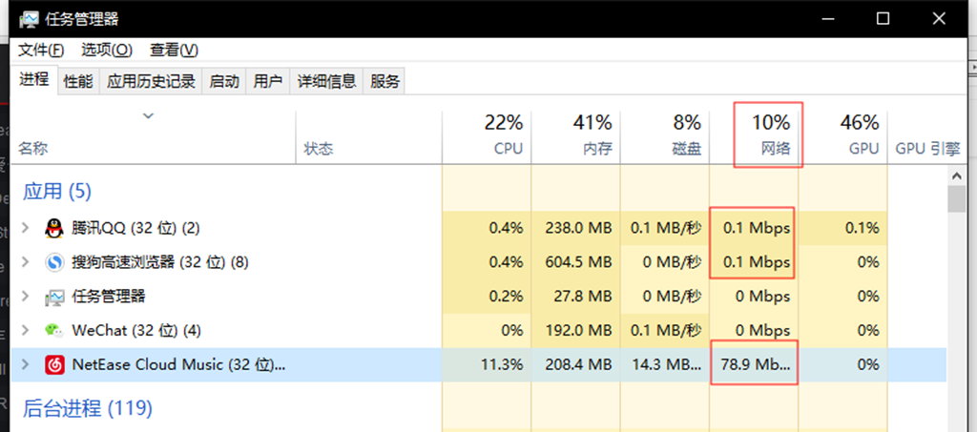This screenshot has height=432, width=977.
Task: Click the 任务管理器 process icon
Action: tap(54, 297)
